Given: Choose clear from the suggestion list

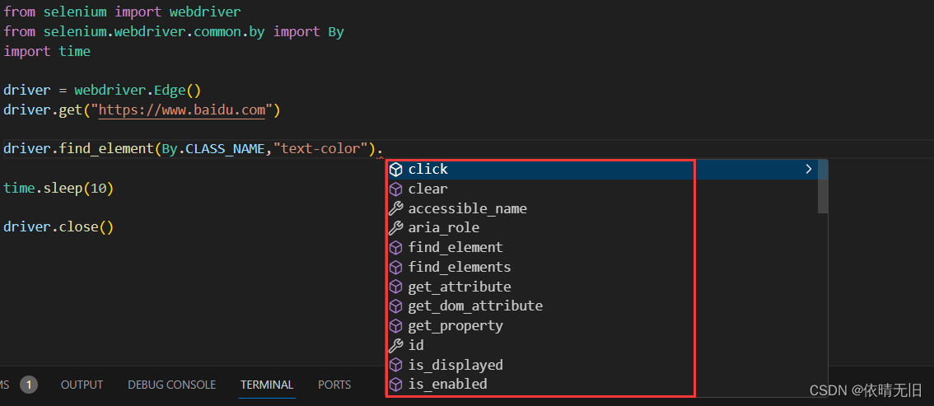Looking at the screenshot, I should pos(602,189).
